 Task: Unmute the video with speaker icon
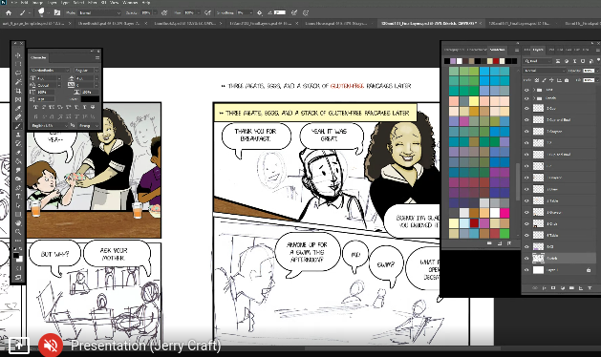(51, 346)
